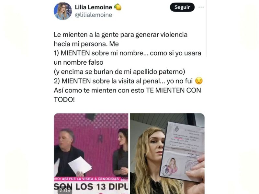Open the @lilialemoine handle link
This screenshot has height=194, width=259.
point(94,15)
